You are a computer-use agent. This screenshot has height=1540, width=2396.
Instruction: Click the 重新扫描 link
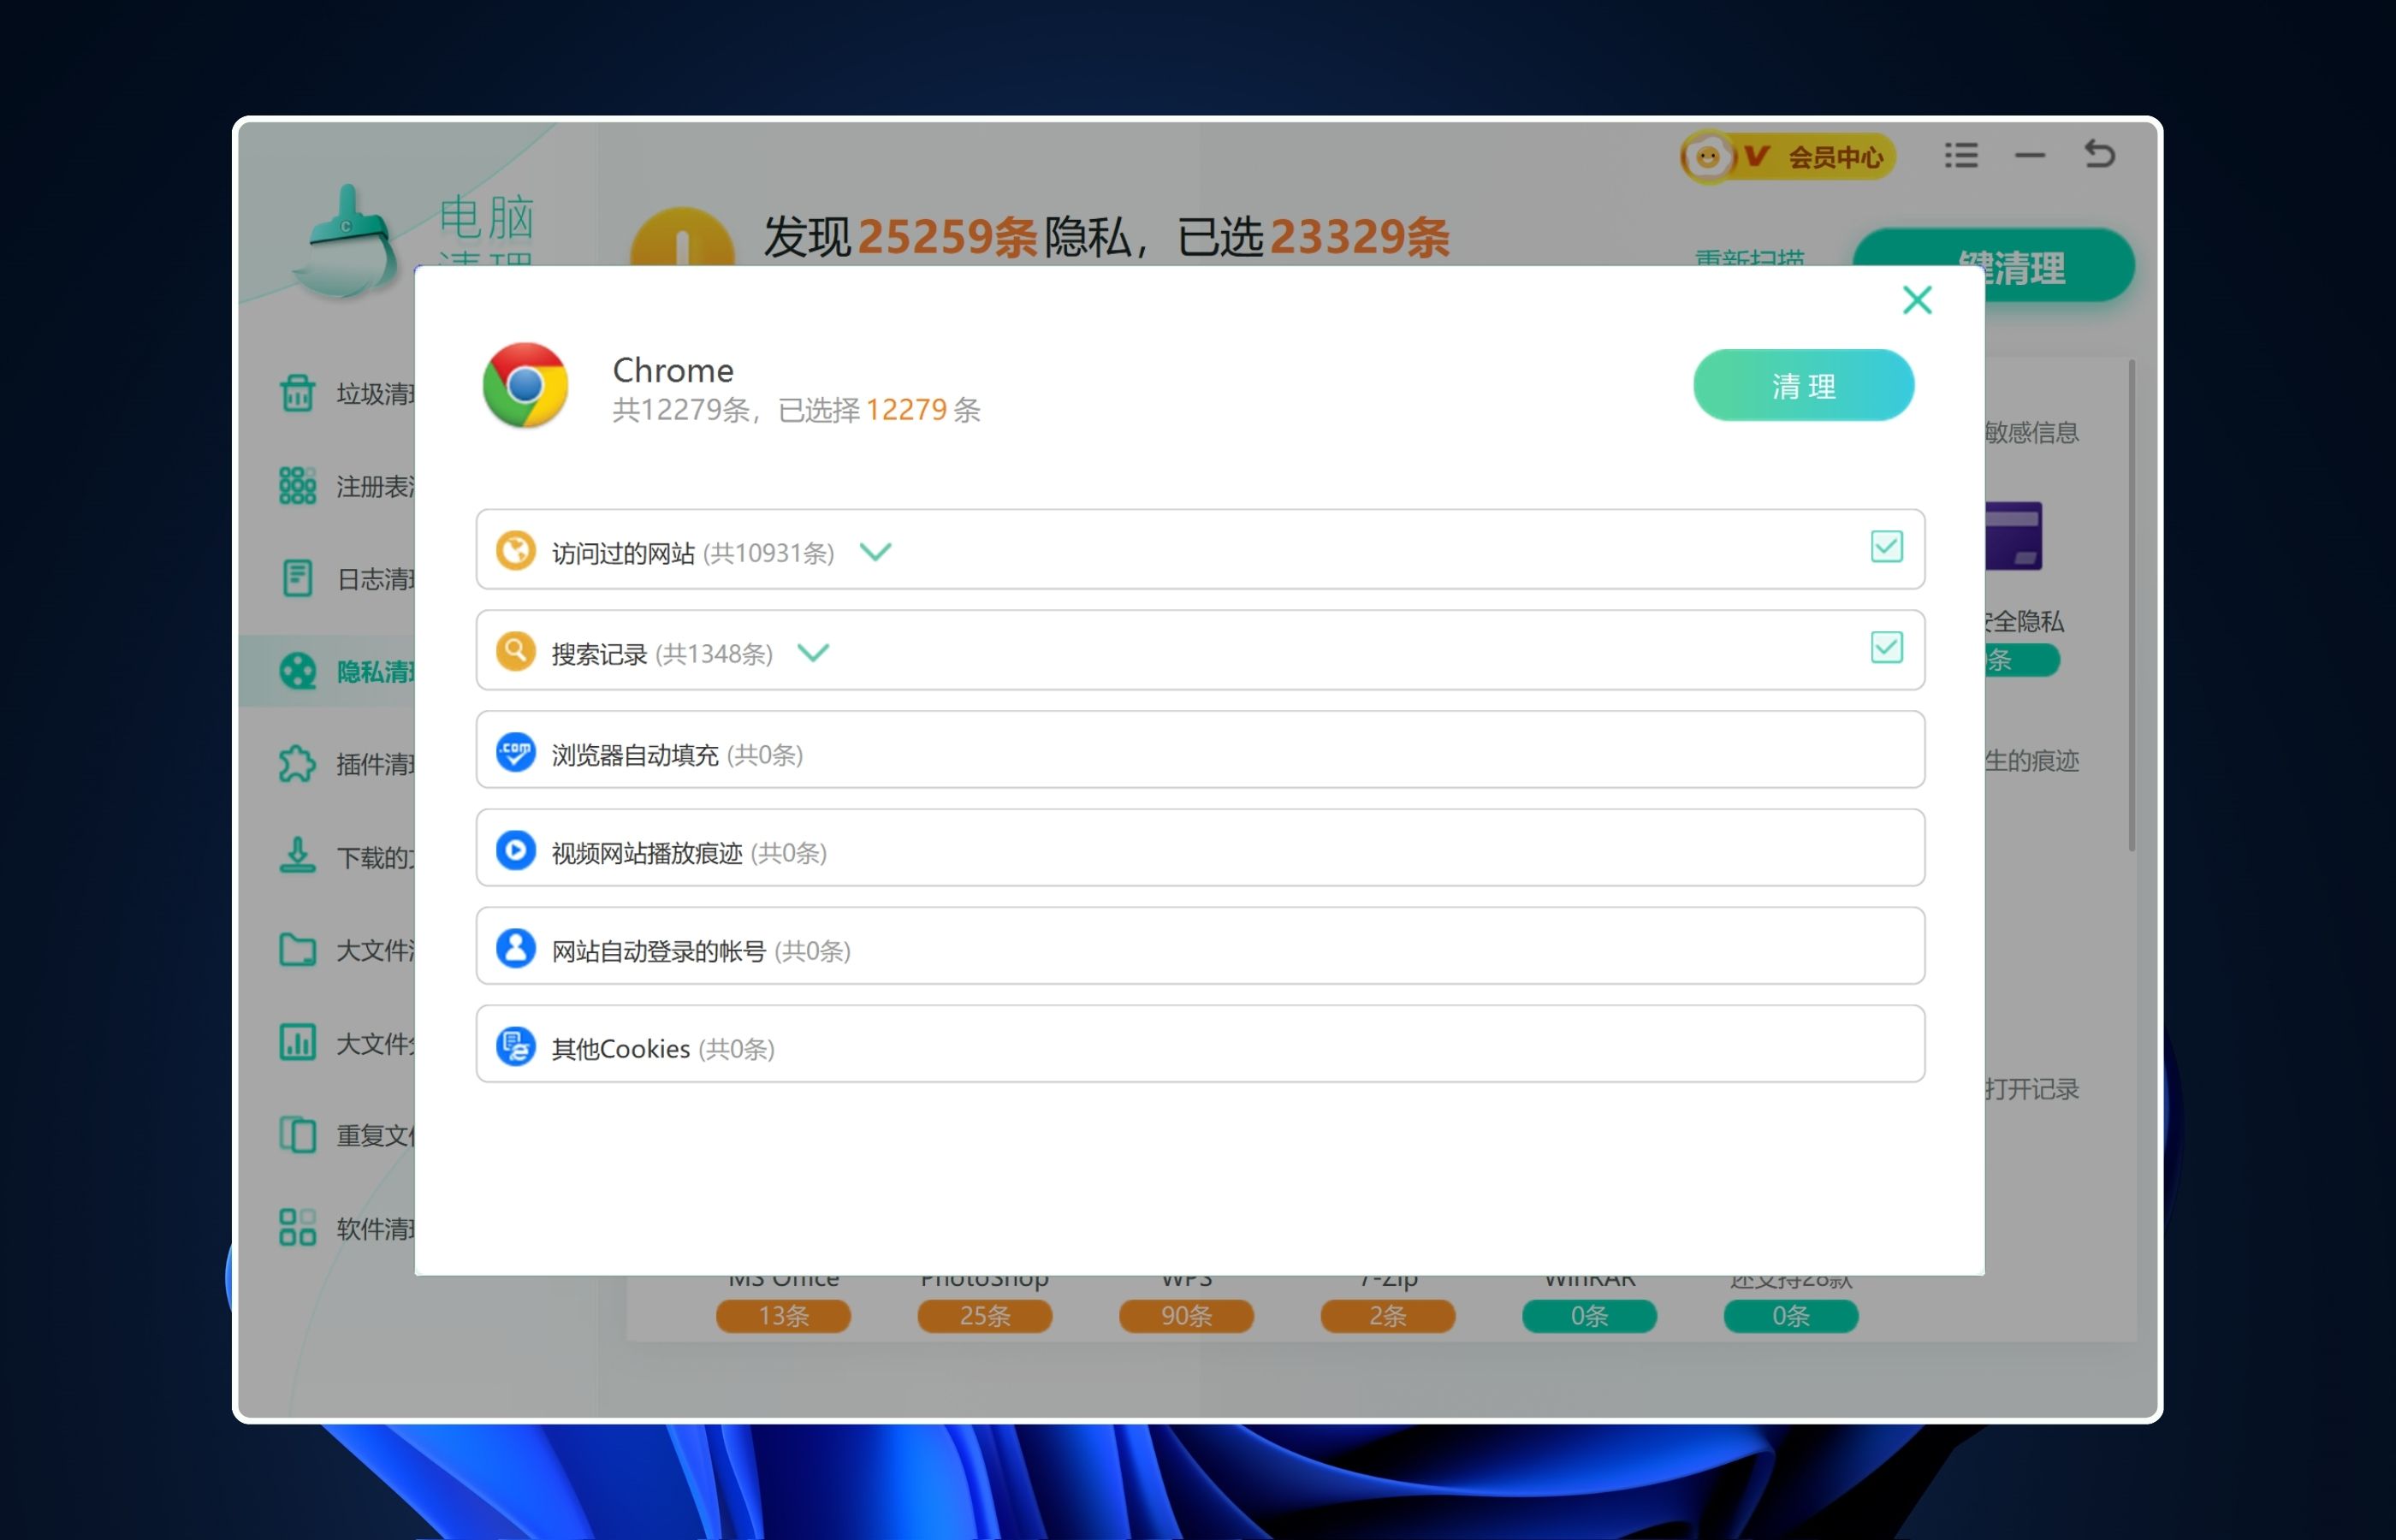point(1749,258)
